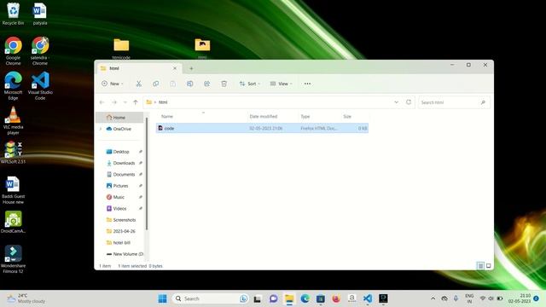
Task: Open Screenshots folder in navigation pane
Action: [x=124, y=220]
